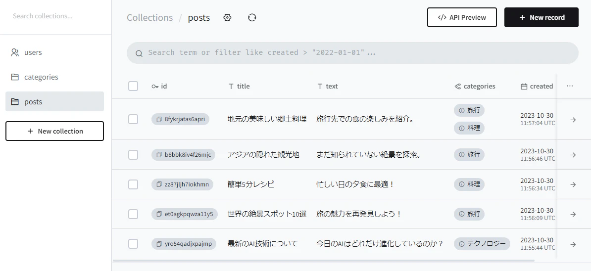This screenshot has height=271, width=591.
Task: Sort records by categories column header
Action: (x=475, y=86)
